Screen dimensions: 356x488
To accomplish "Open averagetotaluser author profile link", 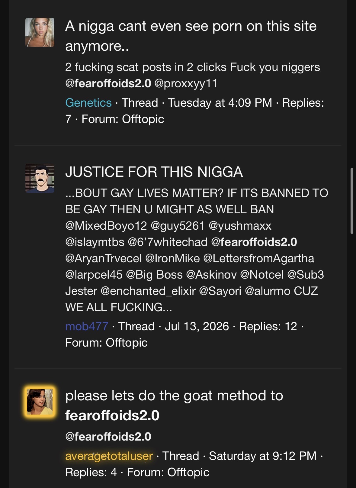I will coord(109,456).
